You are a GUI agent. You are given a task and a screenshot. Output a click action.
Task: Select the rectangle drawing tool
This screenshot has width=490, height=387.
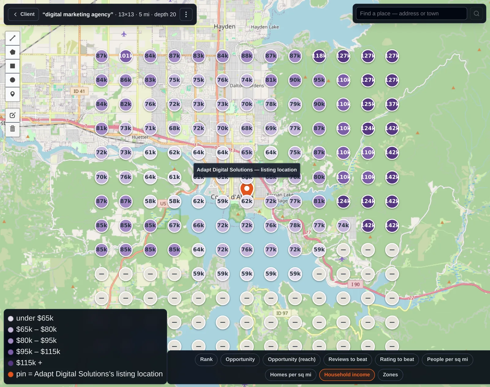tap(13, 66)
